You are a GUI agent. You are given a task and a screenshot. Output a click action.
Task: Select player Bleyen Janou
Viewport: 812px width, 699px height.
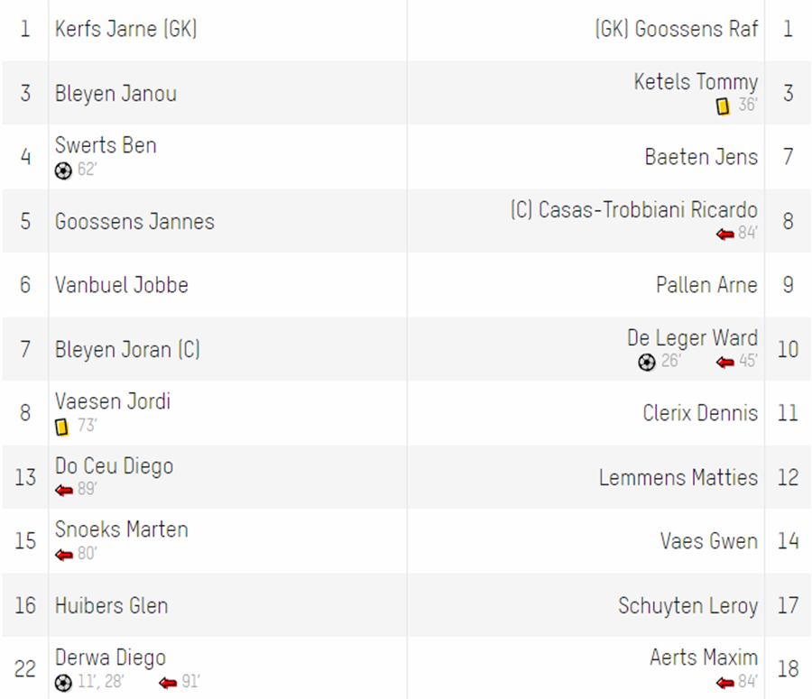(115, 94)
